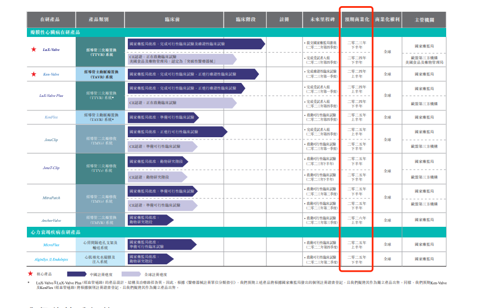The width and height of the screenshot is (477, 308).
Task: Click the red star in the legend
Action: tap(31, 274)
